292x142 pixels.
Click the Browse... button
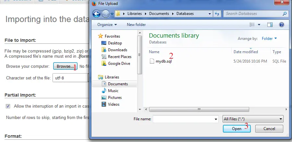(x=65, y=66)
